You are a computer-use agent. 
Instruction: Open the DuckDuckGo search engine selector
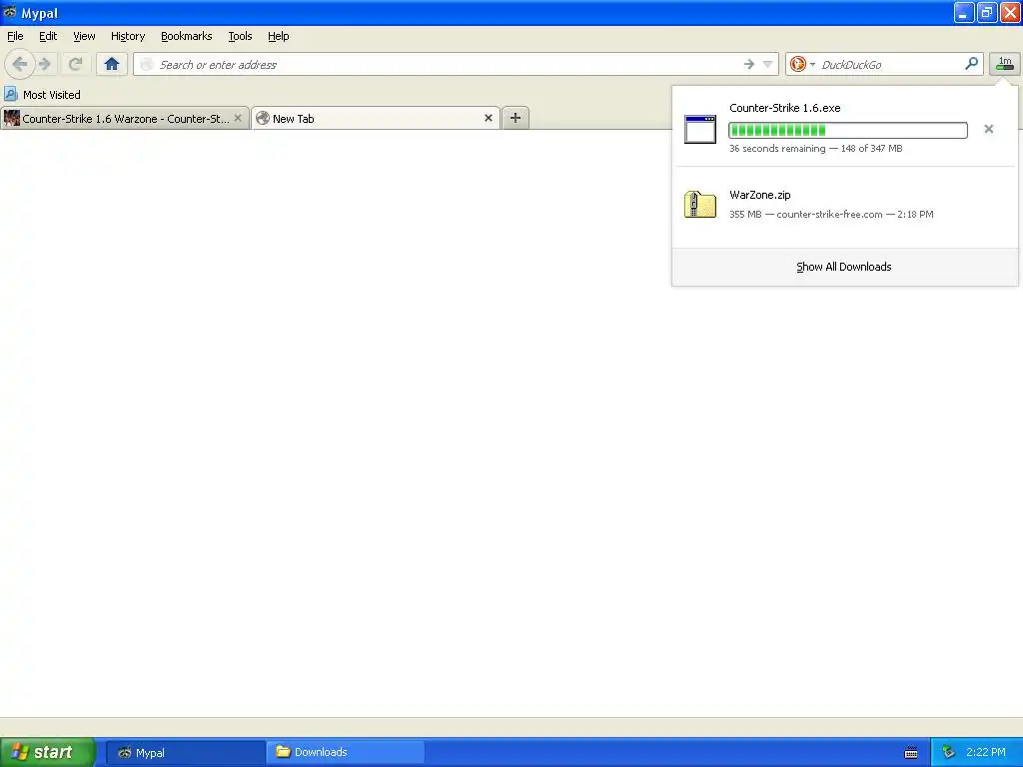(x=802, y=64)
